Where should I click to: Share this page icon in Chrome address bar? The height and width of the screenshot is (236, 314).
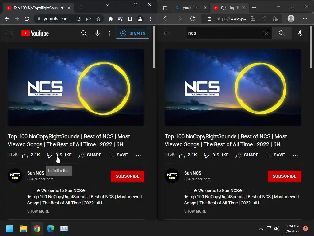point(89,19)
